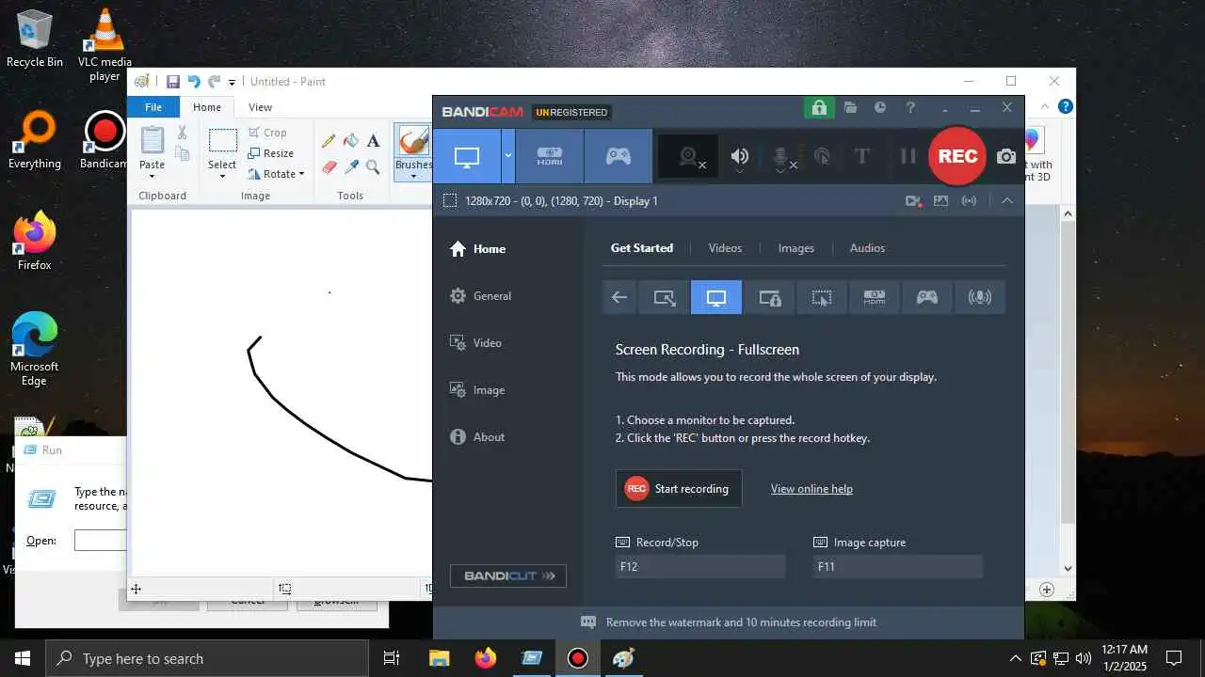Viewport: 1205px width, 677px height.
Task: Select the Magnifier tool in Paint
Action: tap(374, 167)
